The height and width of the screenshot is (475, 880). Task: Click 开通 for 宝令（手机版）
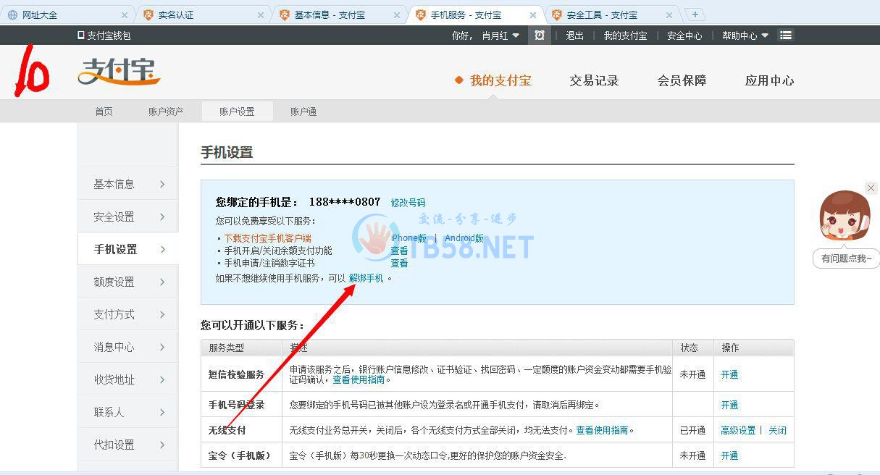pyautogui.click(x=729, y=455)
